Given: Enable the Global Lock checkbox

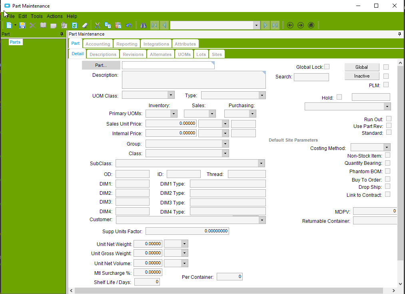Looking at the screenshot, I should (327, 67).
